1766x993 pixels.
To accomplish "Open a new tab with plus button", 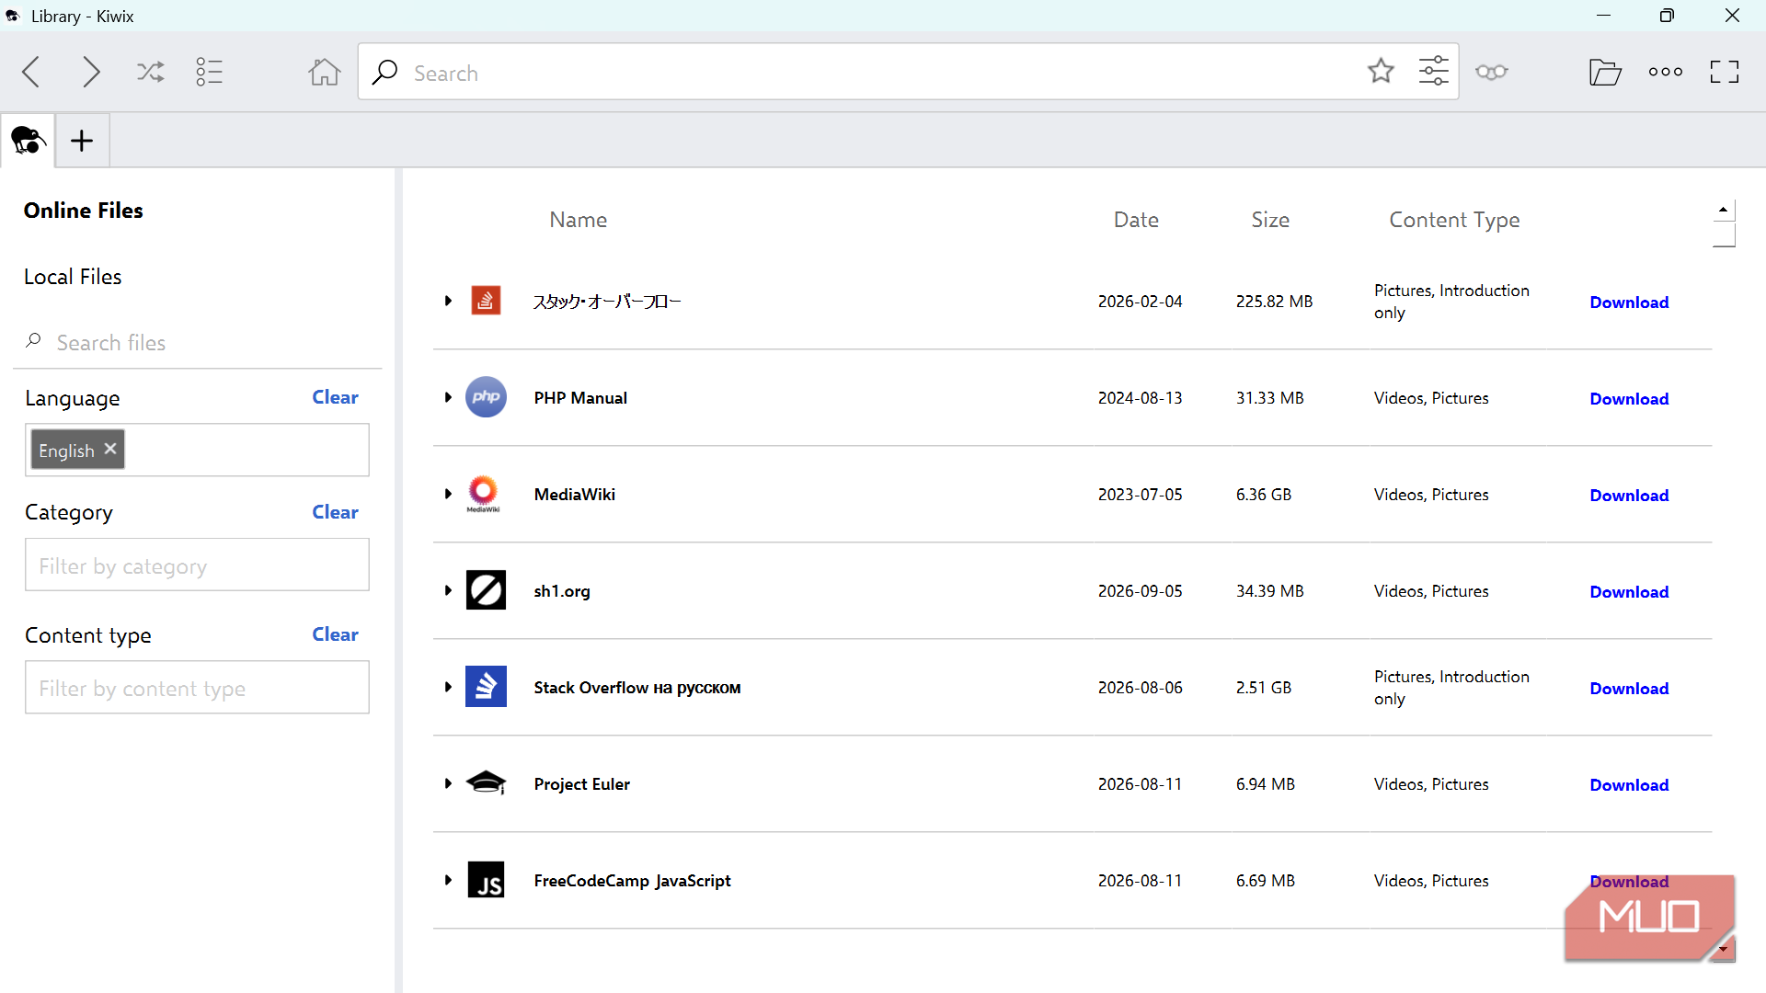I will [x=82, y=141].
